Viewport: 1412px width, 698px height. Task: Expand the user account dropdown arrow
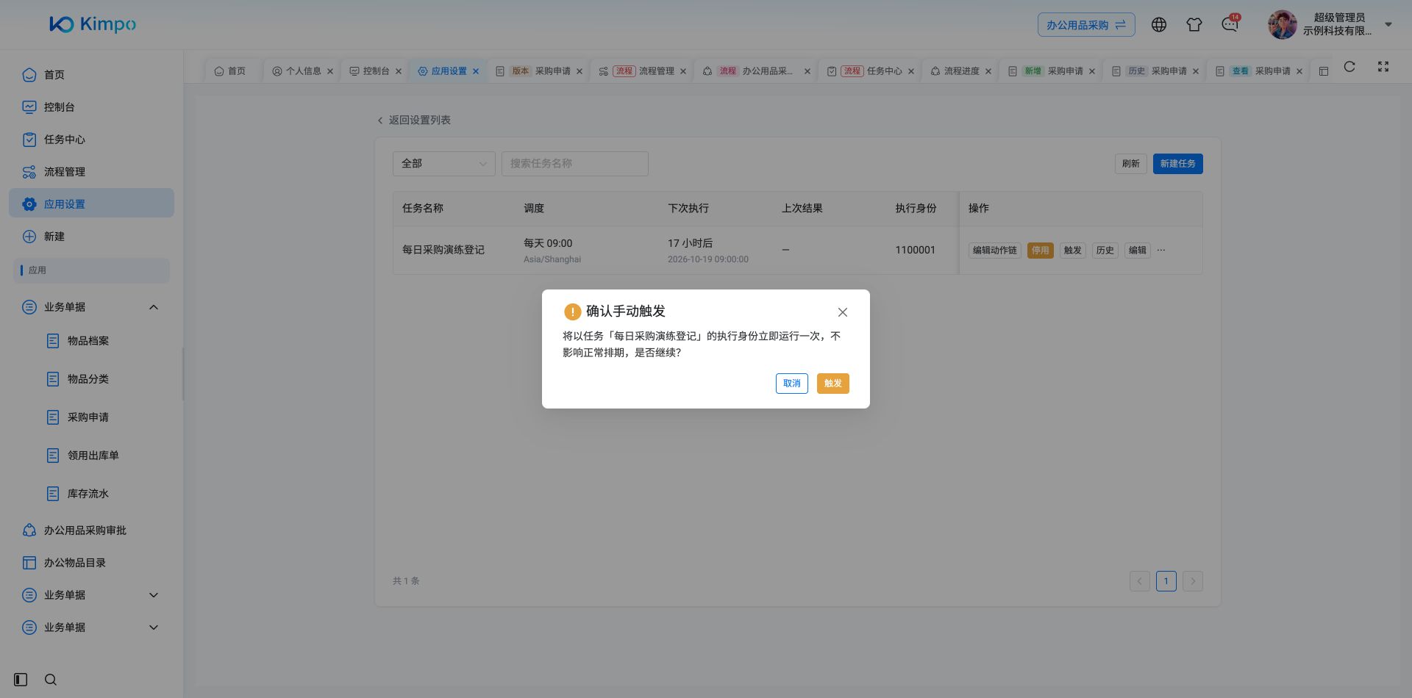coord(1388,24)
